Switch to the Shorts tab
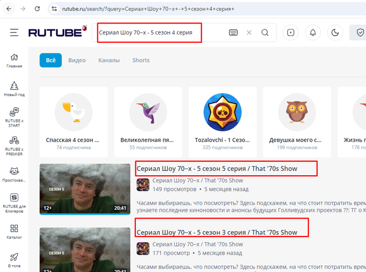 tap(141, 60)
